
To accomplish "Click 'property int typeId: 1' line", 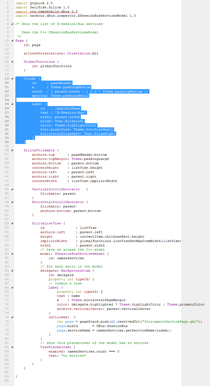I will tap(71, 279).
